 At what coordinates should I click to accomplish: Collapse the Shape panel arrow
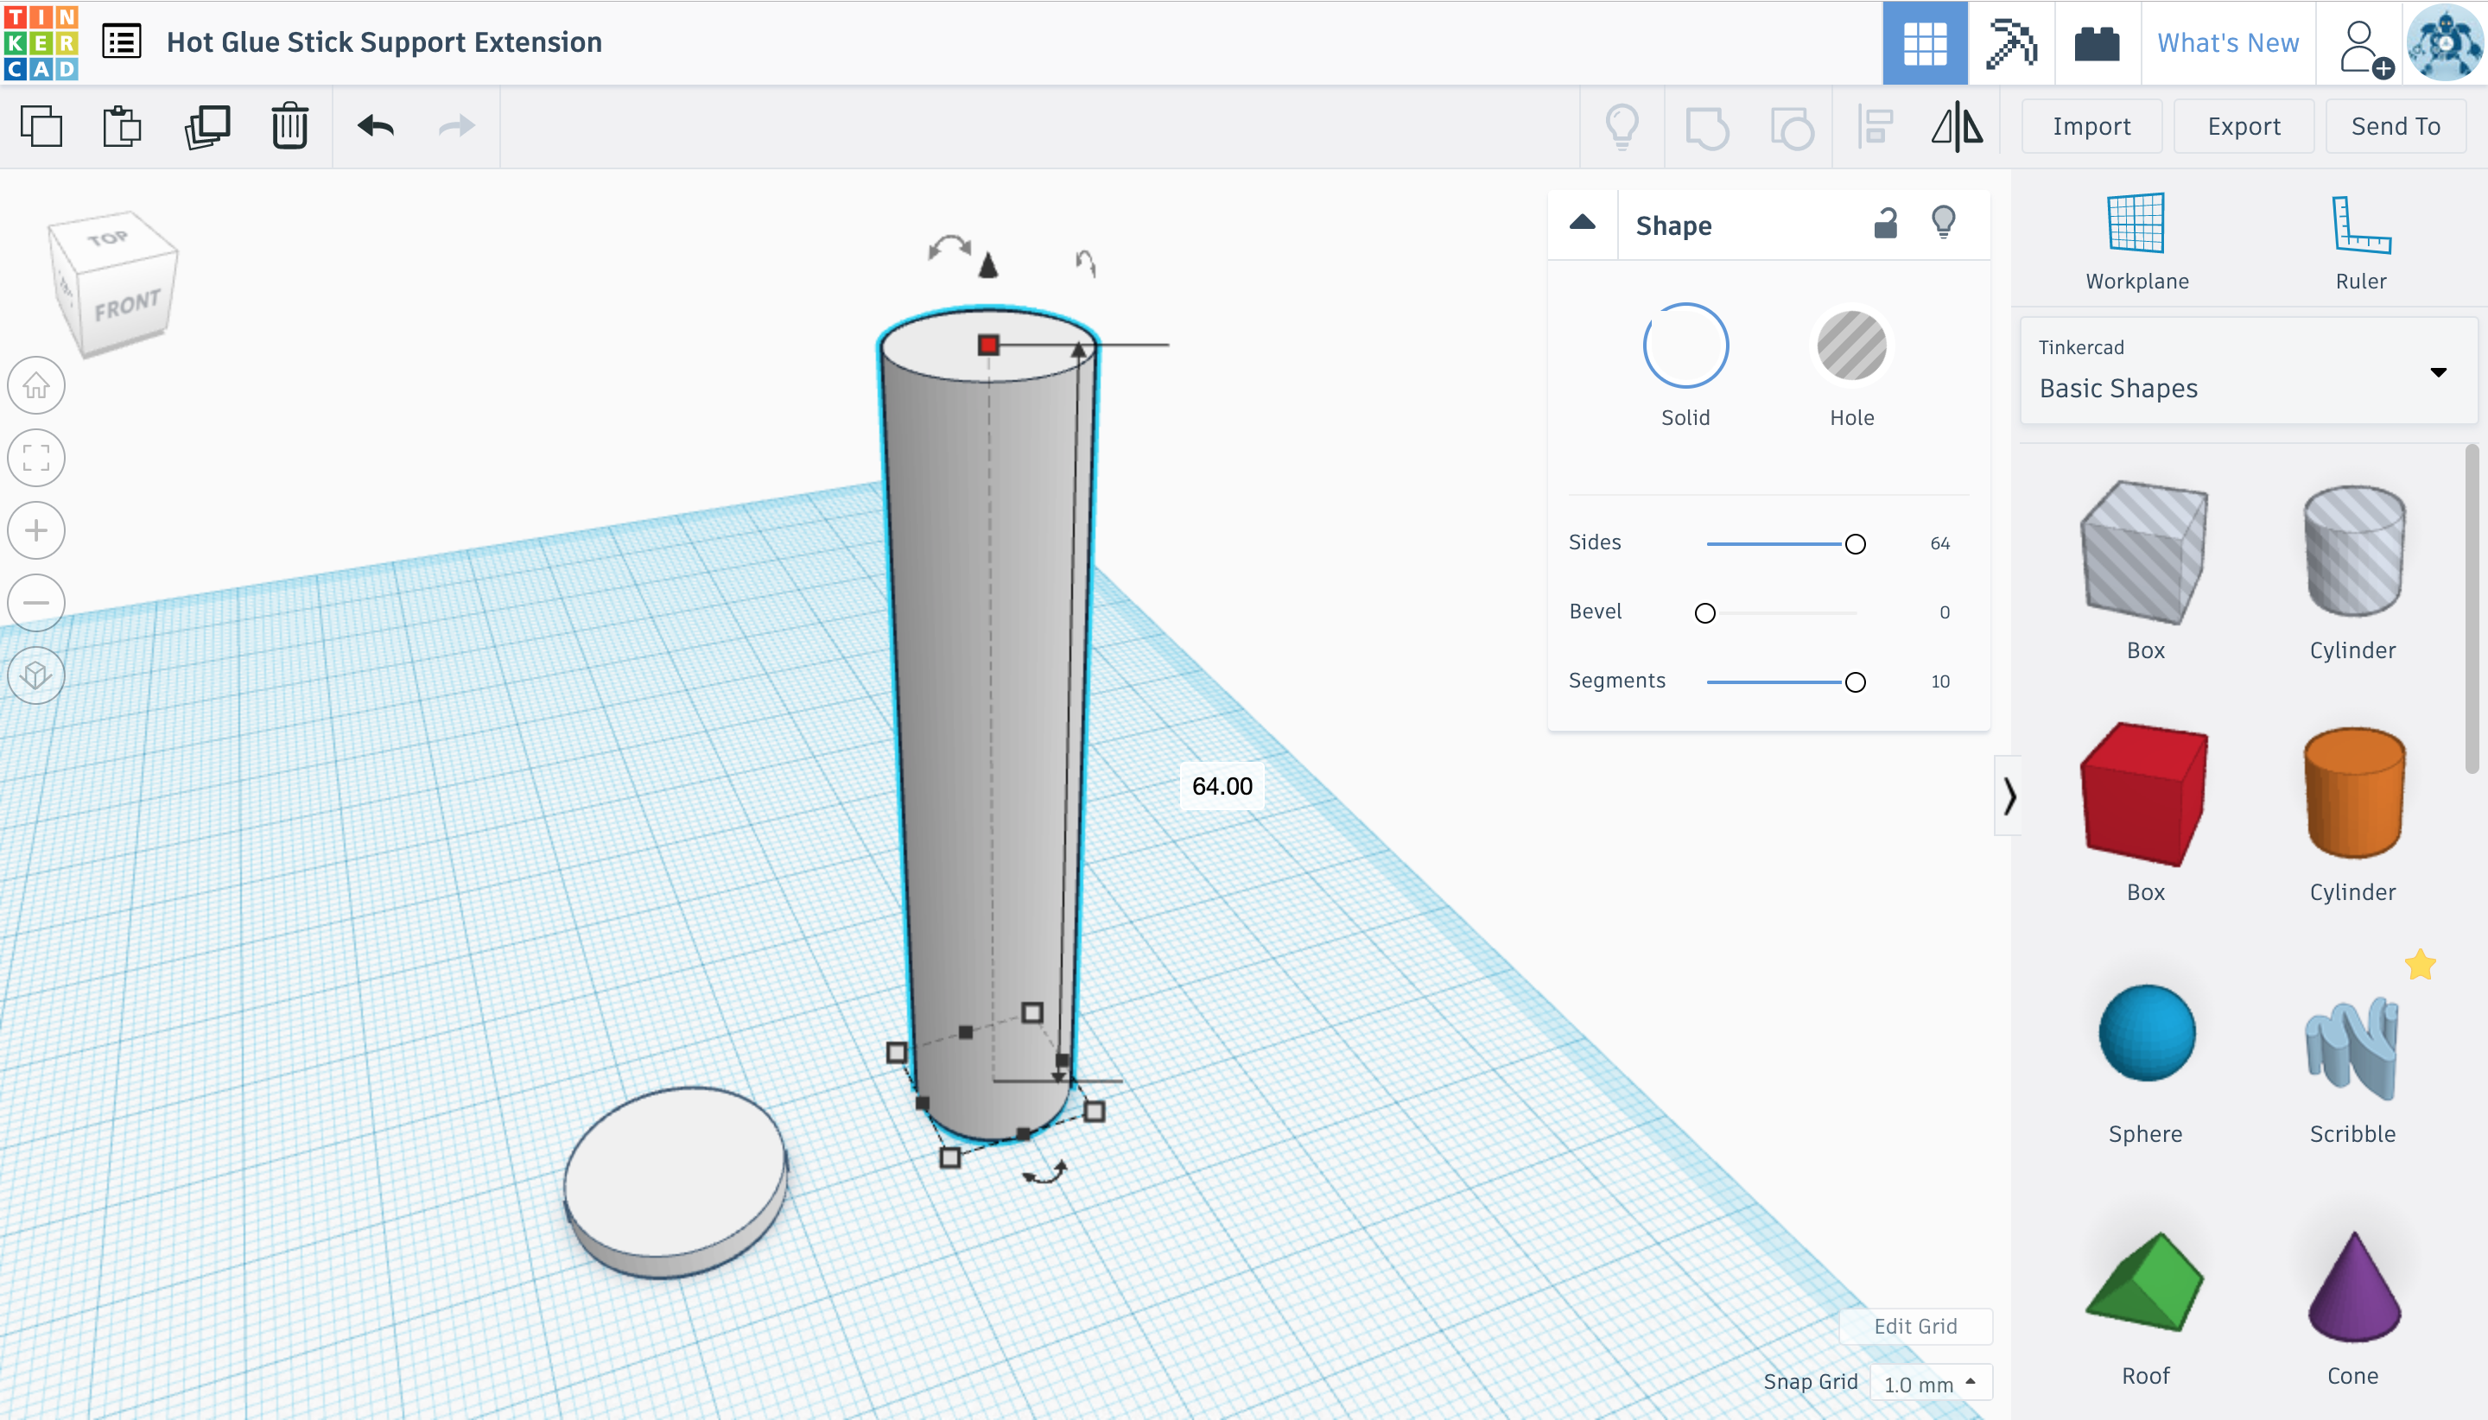point(1582,224)
